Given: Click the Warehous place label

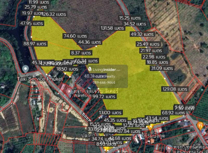Looking at the screenshot, I should click(x=82, y=95).
